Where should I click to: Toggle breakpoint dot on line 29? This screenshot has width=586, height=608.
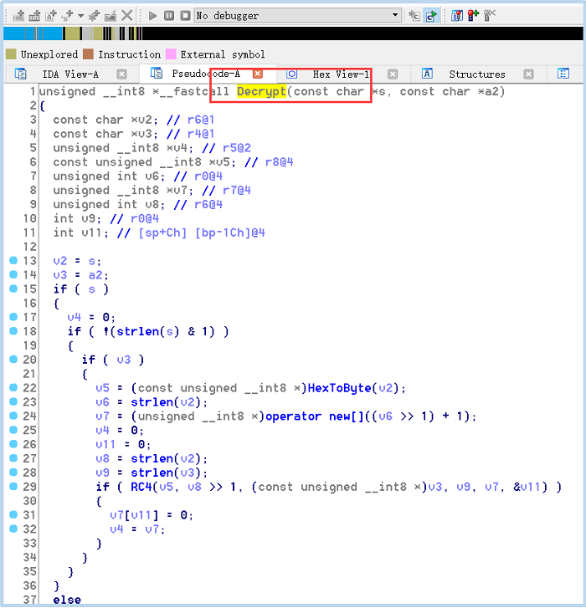coord(13,486)
